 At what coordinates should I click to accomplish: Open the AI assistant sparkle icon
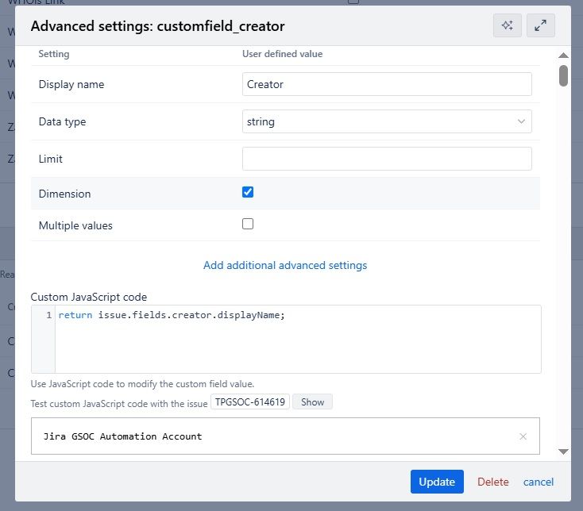pos(507,26)
